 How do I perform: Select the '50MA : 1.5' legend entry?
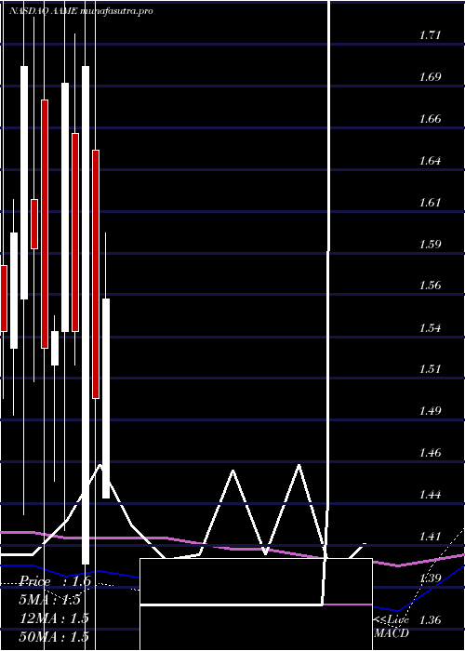click(x=55, y=636)
